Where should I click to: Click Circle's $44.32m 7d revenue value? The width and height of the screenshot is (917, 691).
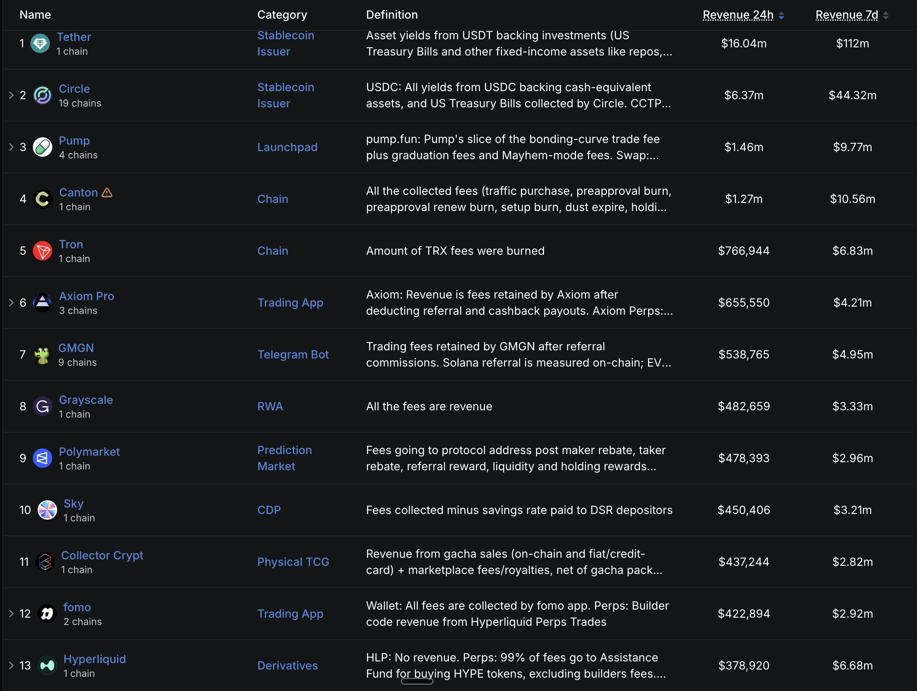click(x=852, y=95)
